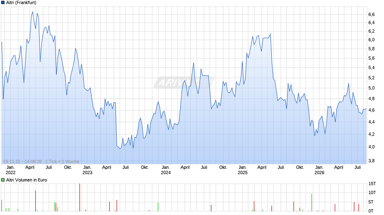Screen dimensions: 384x215
Task: Click the 'Jan. 2022' time axis label
Action: [11, 170]
